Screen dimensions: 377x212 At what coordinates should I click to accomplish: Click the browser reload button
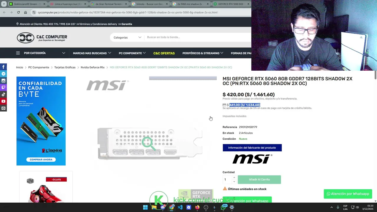tap(18, 12)
